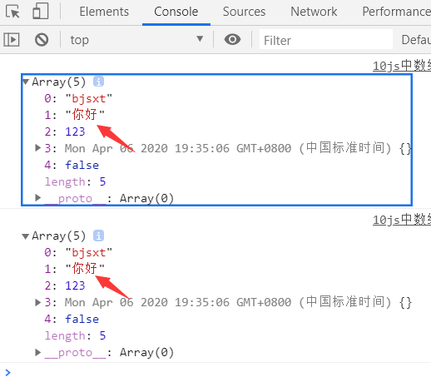Expand __proto__ of the first array
This screenshot has height=377, width=431.
pos(37,198)
